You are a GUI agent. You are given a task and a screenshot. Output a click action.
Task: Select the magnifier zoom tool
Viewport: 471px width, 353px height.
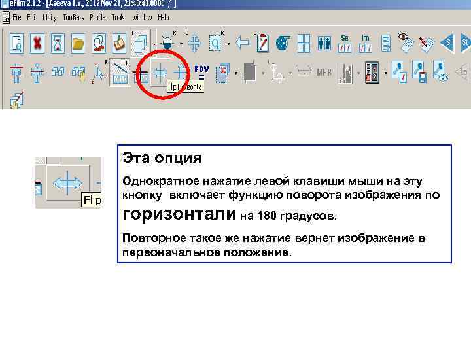(x=215, y=43)
